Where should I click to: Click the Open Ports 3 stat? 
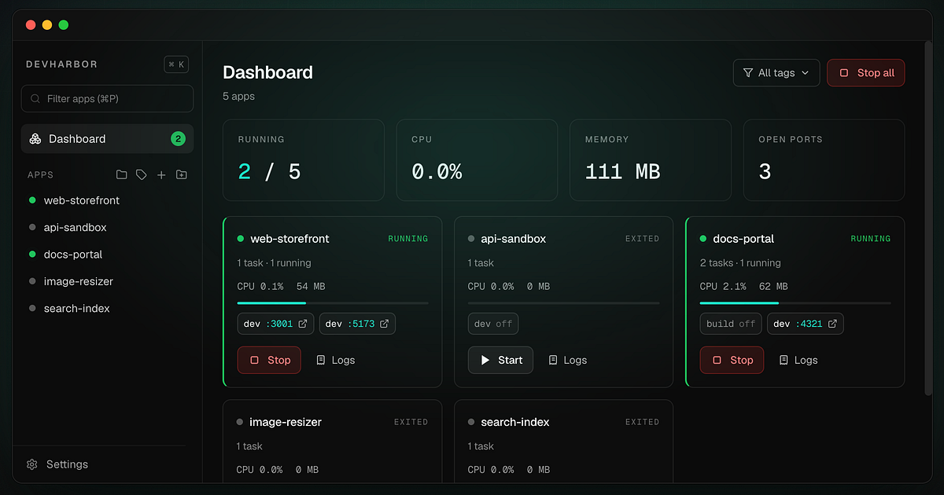[824, 160]
